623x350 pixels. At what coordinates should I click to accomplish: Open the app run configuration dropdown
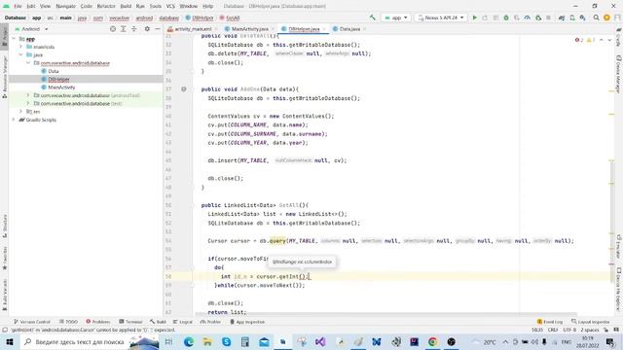pyautogui.click(x=396, y=17)
